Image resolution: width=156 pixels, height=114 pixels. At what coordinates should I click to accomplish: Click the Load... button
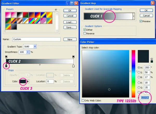[x=70, y=22]
